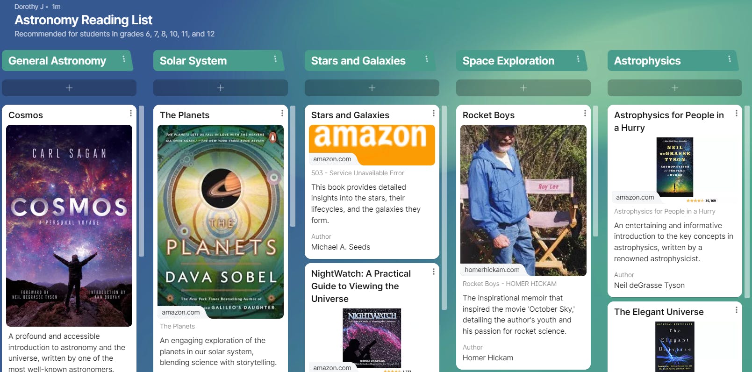Click the 'Recommended for students in grades' subtitle
The width and height of the screenshot is (752, 372).
point(115,34)
